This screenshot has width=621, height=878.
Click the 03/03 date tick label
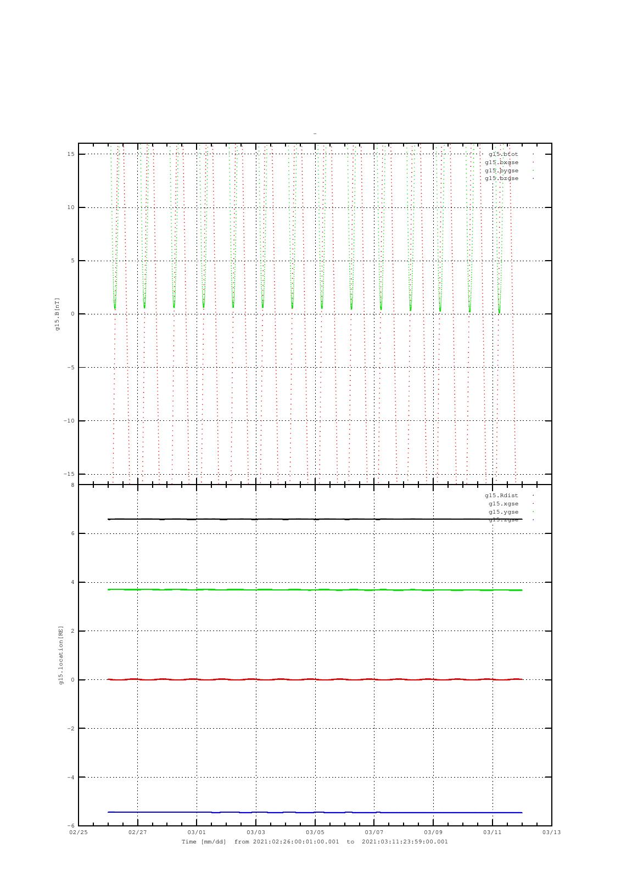click(256, 832)
